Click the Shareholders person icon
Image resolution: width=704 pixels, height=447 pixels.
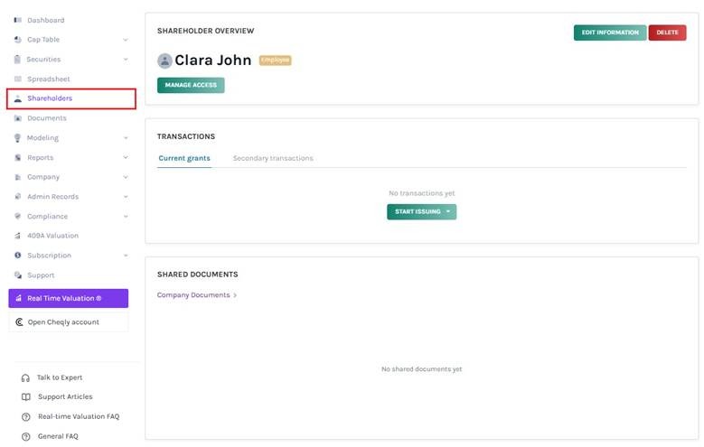[17, 98]
